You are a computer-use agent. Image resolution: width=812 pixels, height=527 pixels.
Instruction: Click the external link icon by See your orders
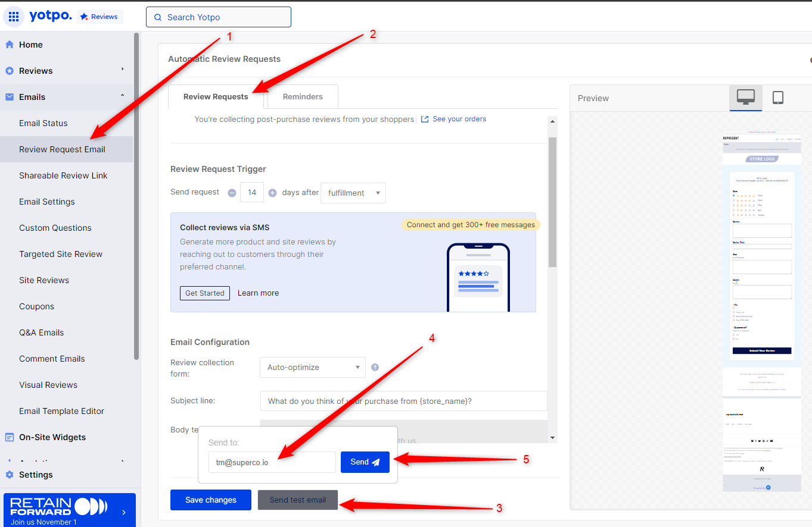pyautogui.click(x=425, y=119)
